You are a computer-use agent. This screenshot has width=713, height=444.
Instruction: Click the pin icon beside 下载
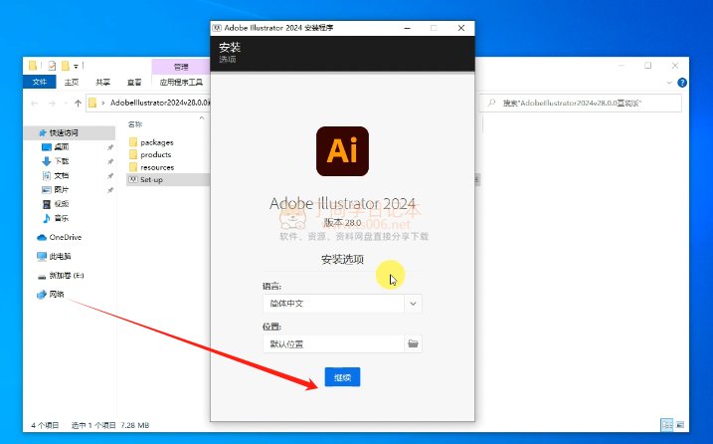coord(110,161)
